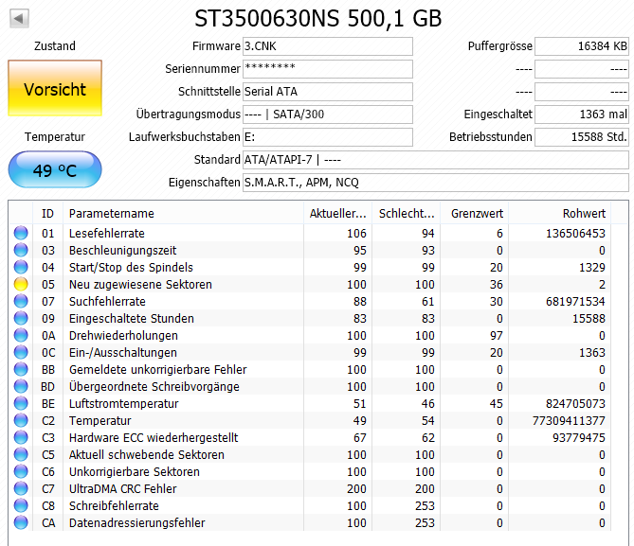Select the UltraDMA CRC Fehler parameter name
The image size is (634, 546).
pos(123,489)
